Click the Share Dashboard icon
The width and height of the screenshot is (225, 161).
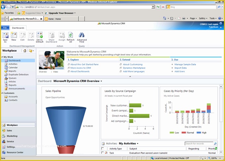point(51,35)
